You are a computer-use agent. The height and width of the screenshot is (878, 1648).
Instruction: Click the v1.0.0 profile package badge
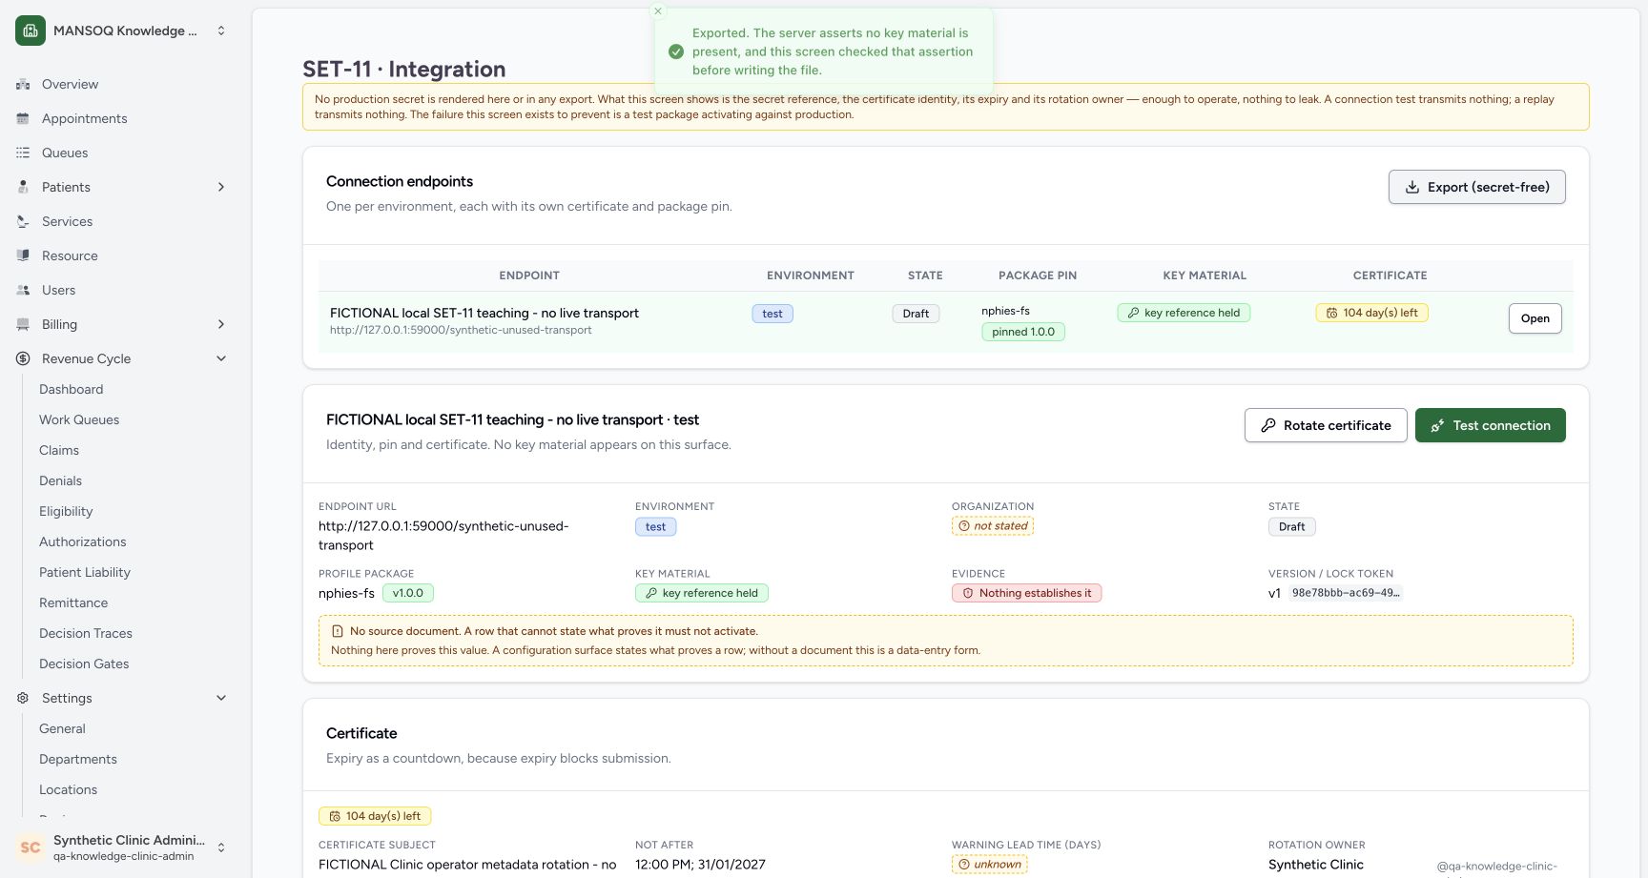(408, 593)
